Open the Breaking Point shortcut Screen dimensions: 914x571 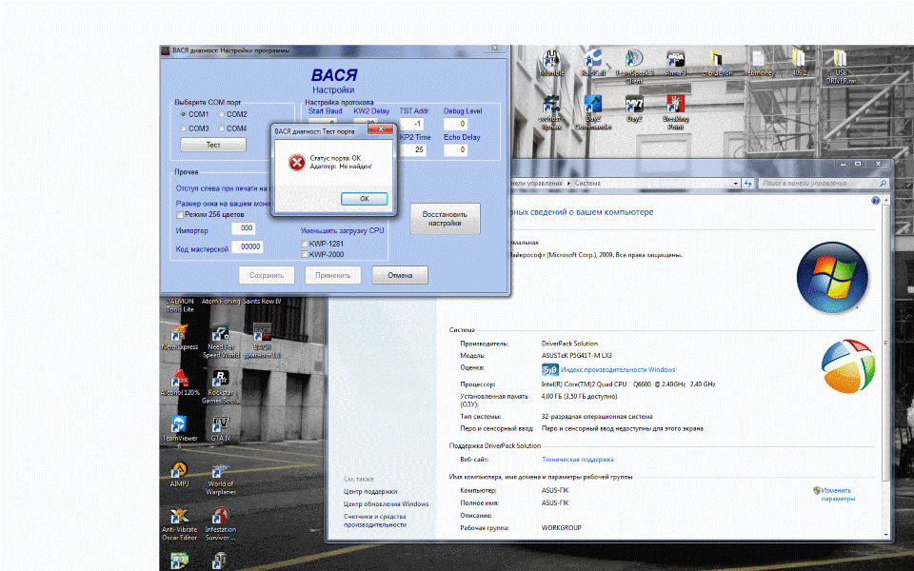point(675,105)
